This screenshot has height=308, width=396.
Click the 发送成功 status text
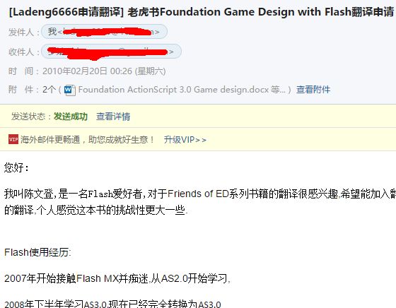71,117
